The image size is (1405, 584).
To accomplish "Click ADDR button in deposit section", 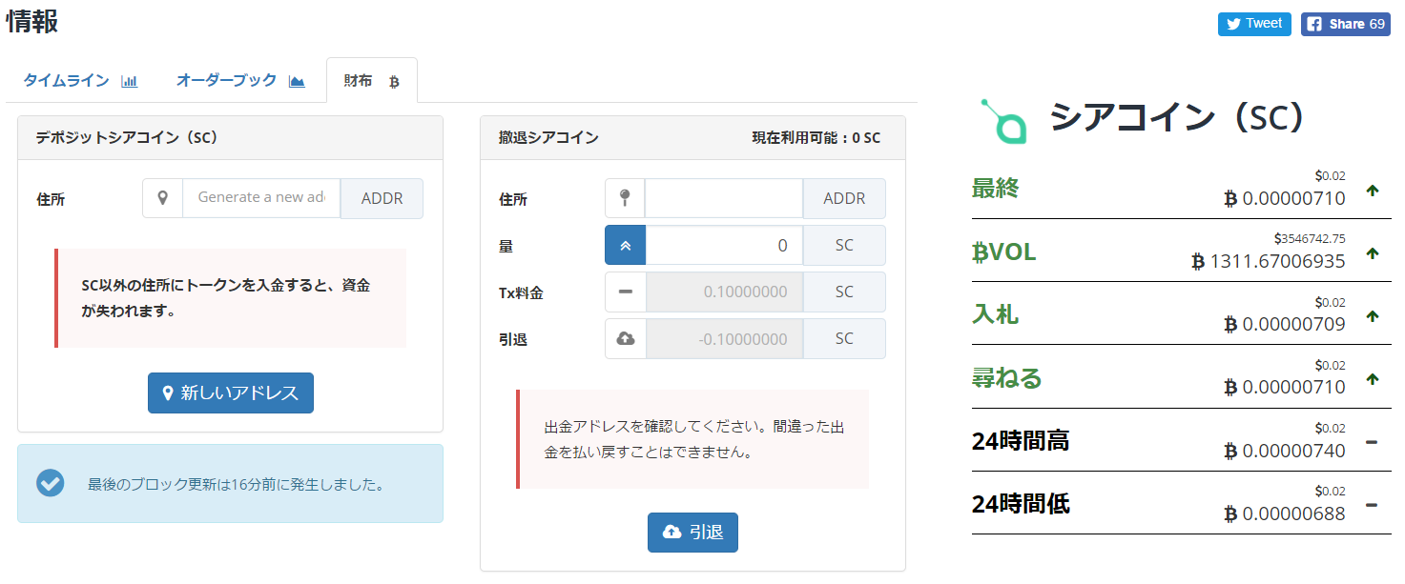I will [382, 198].
